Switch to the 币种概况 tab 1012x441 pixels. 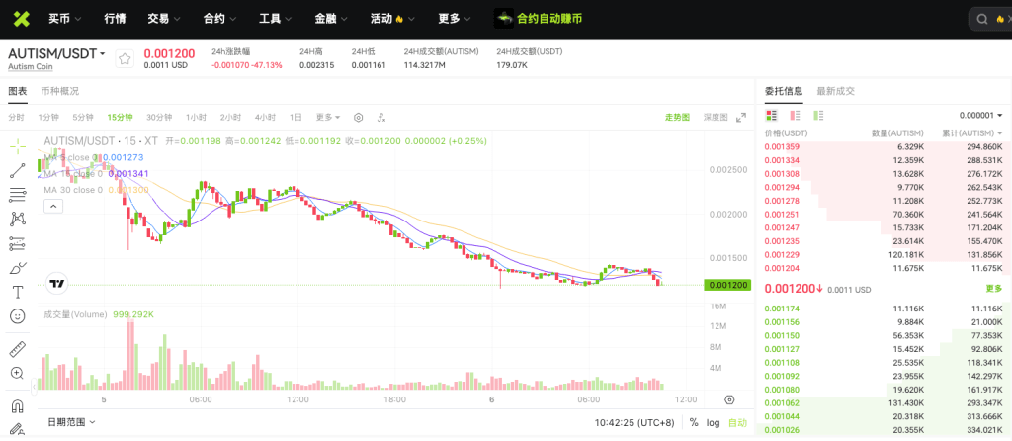click(x=60, y=91)
